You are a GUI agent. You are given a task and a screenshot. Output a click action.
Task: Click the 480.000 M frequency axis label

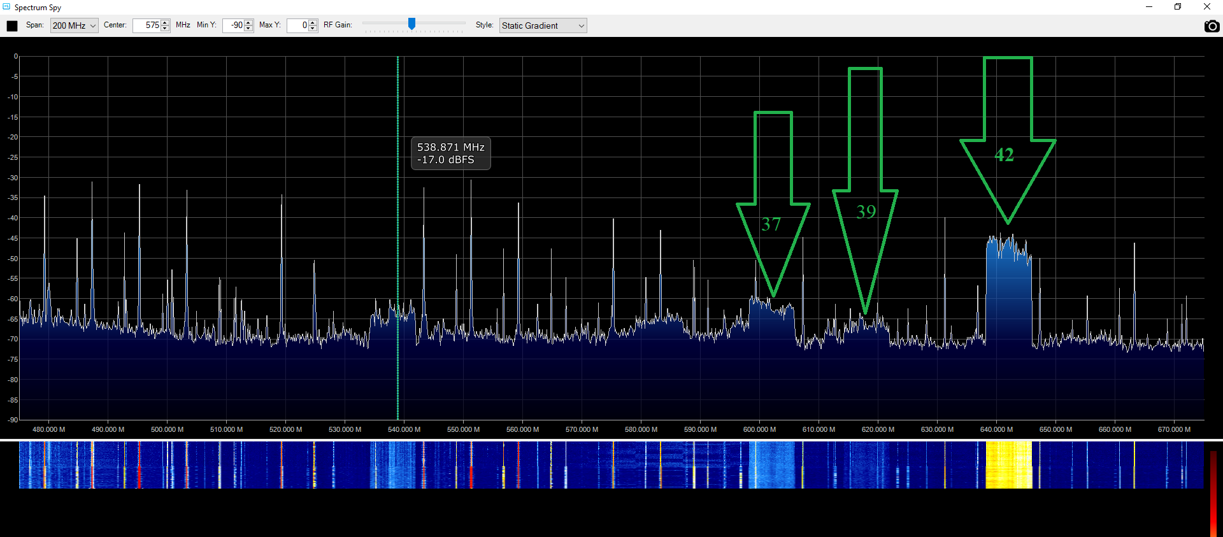pyautogui.click(x=49, y=429)
